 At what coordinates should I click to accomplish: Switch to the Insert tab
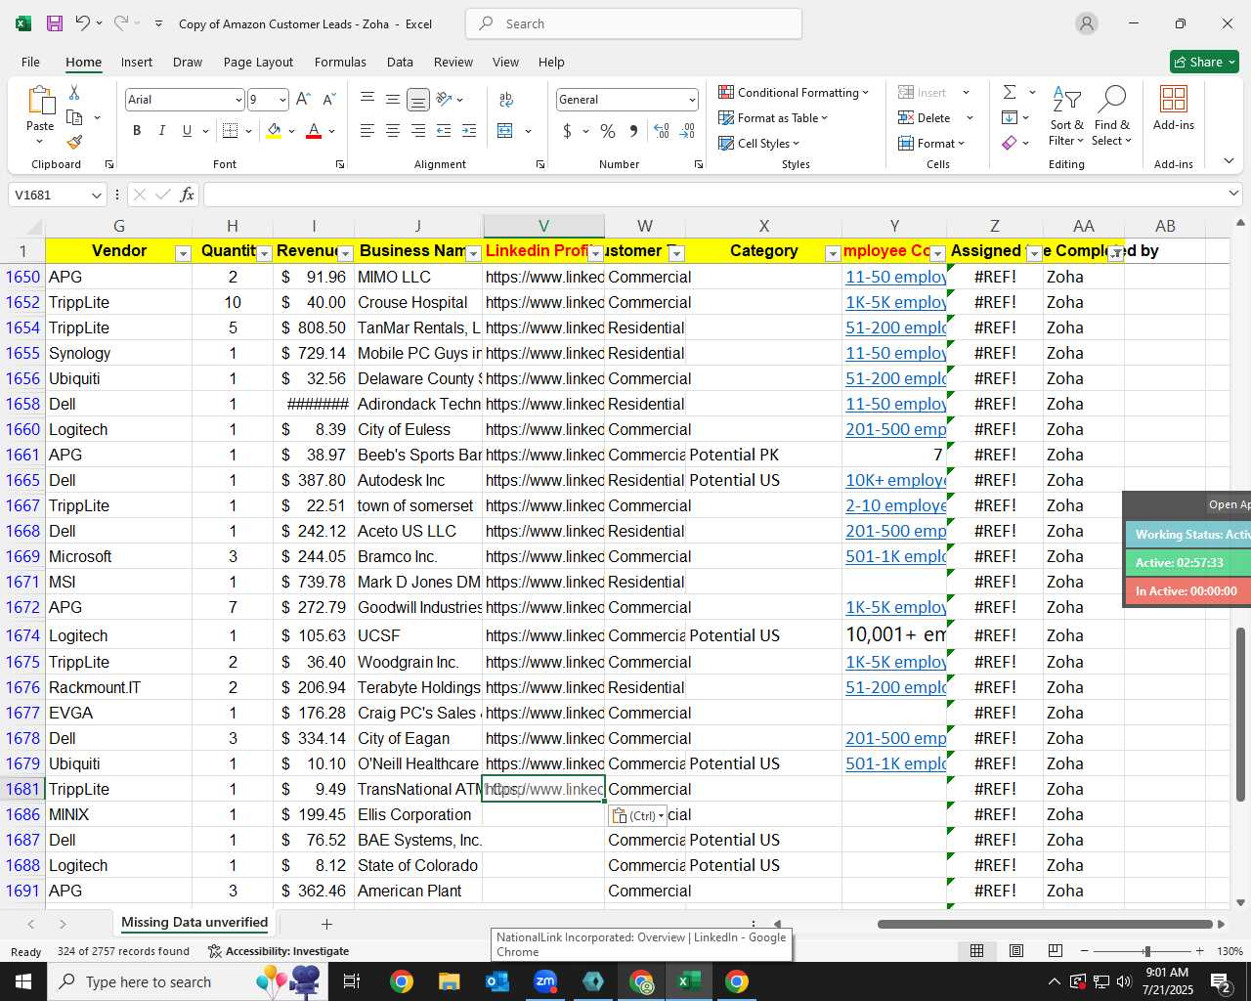point(137,62)
